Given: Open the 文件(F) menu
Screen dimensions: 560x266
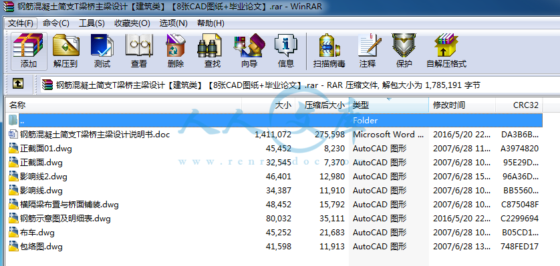Looking at the screenshot, I should click(20, 23).
